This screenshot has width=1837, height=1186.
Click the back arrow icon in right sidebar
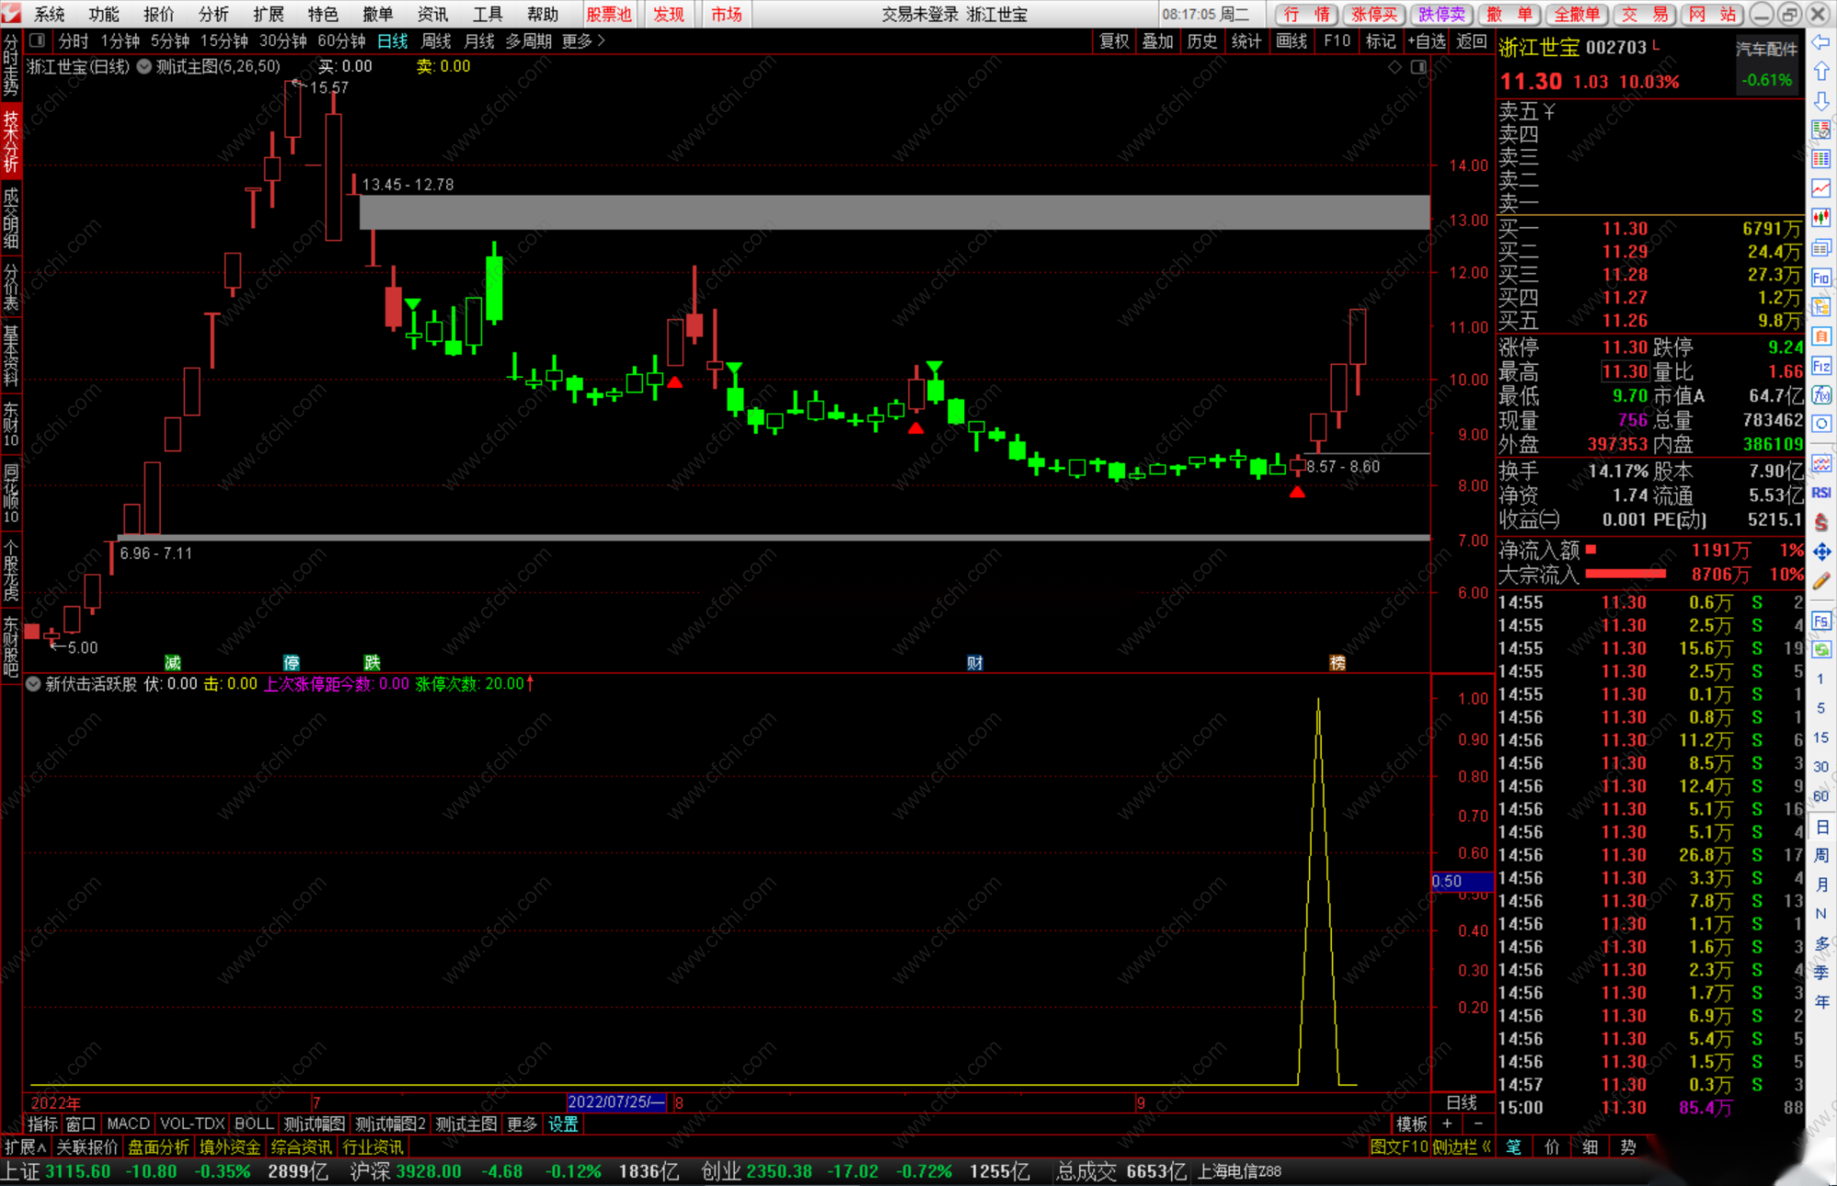1820,42
